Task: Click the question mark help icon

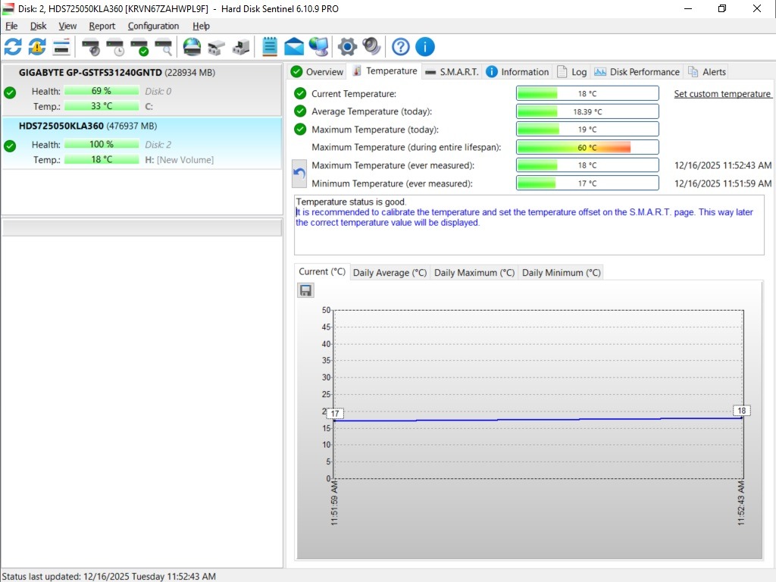Action: pyautogui.click(x=401, y=47)
